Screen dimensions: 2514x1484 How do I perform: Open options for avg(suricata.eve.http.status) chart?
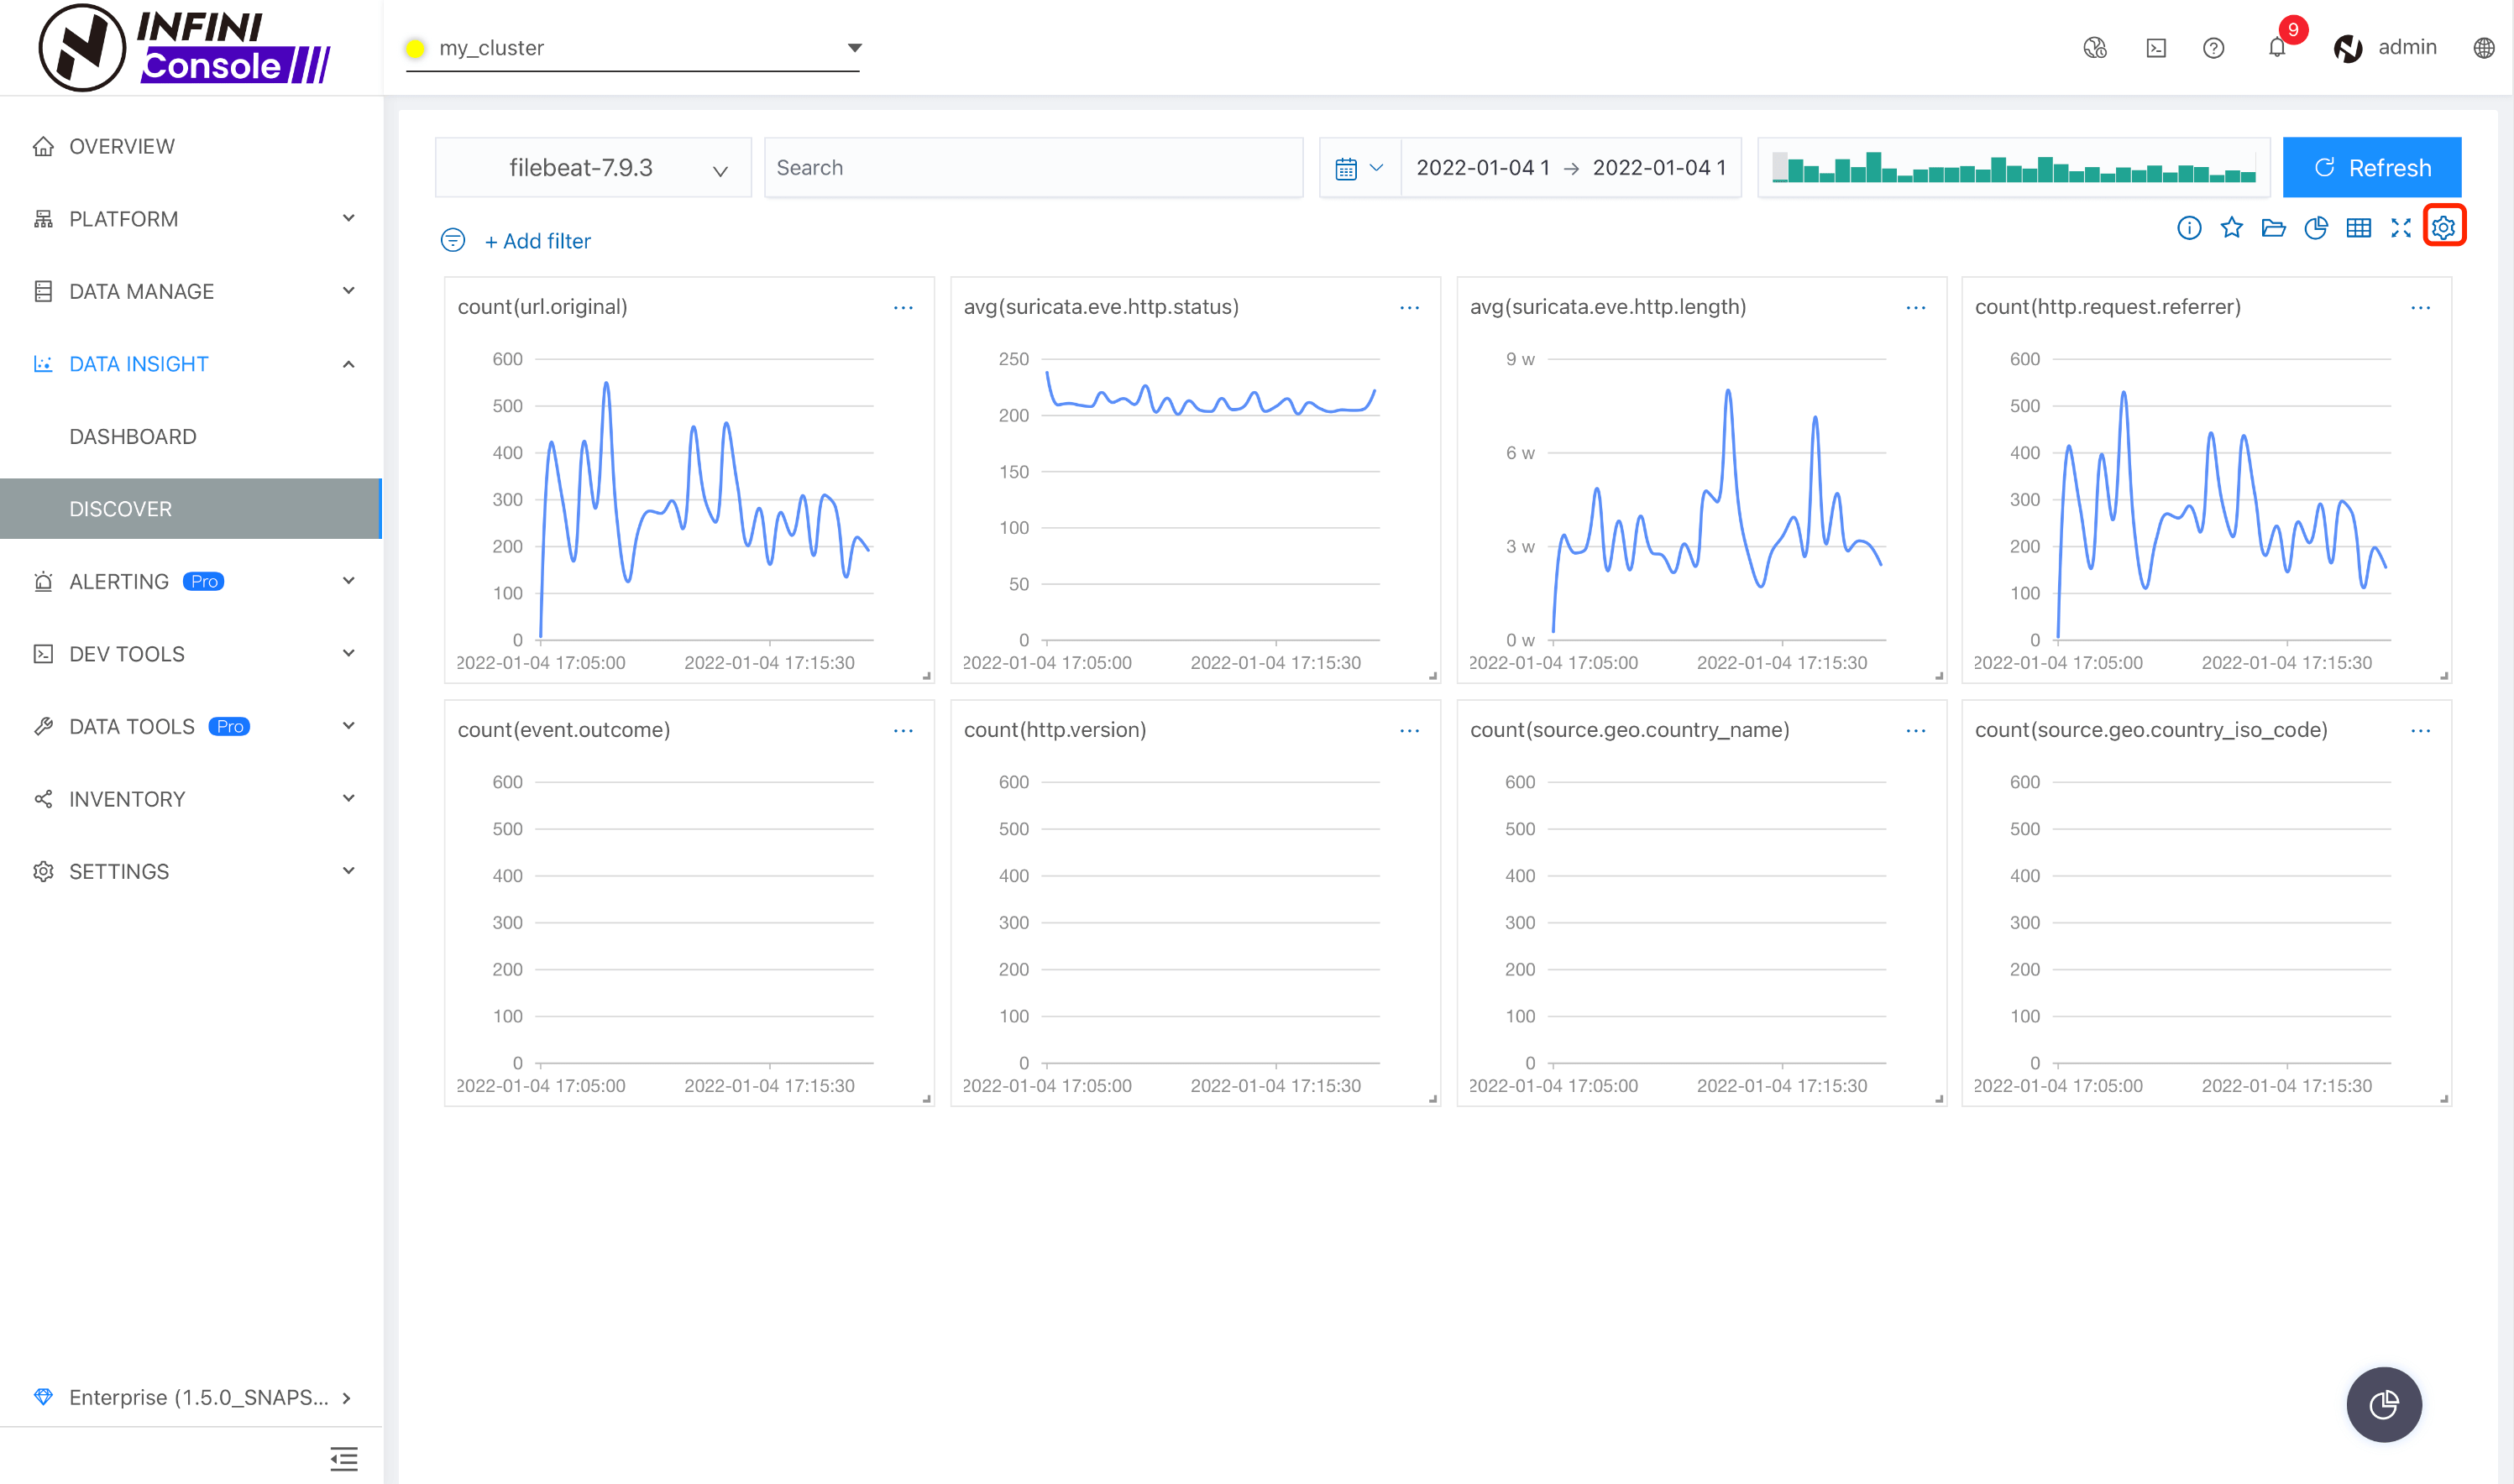coord(1410,308)
